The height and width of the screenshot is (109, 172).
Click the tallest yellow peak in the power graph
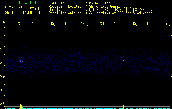tap(22, 106)
